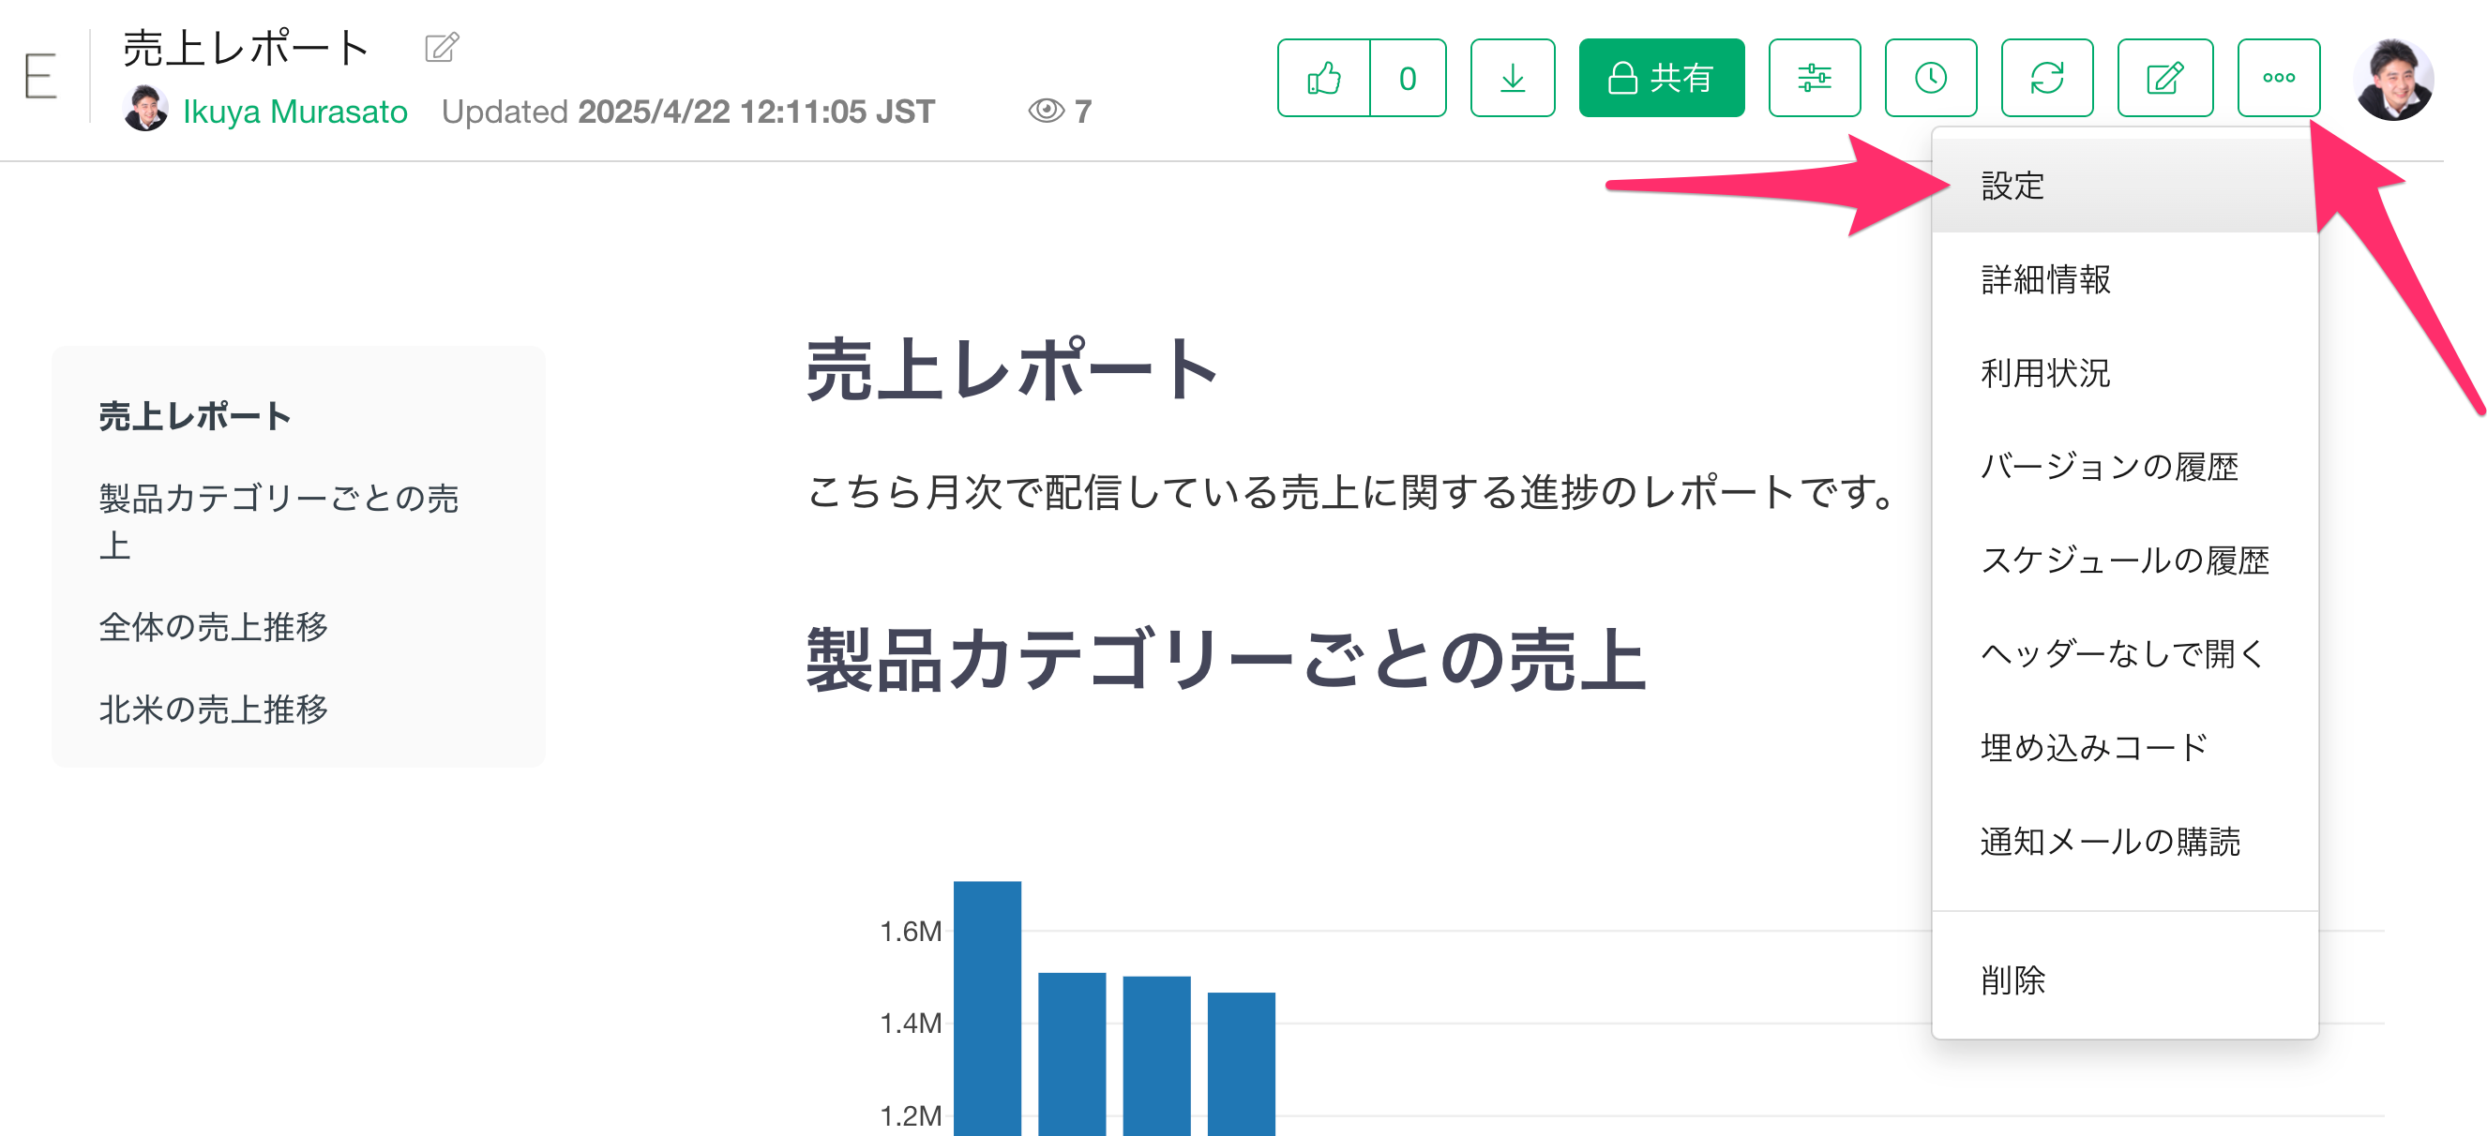Viewport: 2487px width, 1136px height.
Task: Select 埋め込みコード menu option
Action: click(x=2093, y=747)
